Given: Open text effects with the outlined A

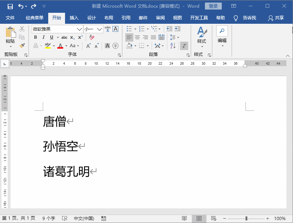Looking at the screenshot, I should [36, 46].
